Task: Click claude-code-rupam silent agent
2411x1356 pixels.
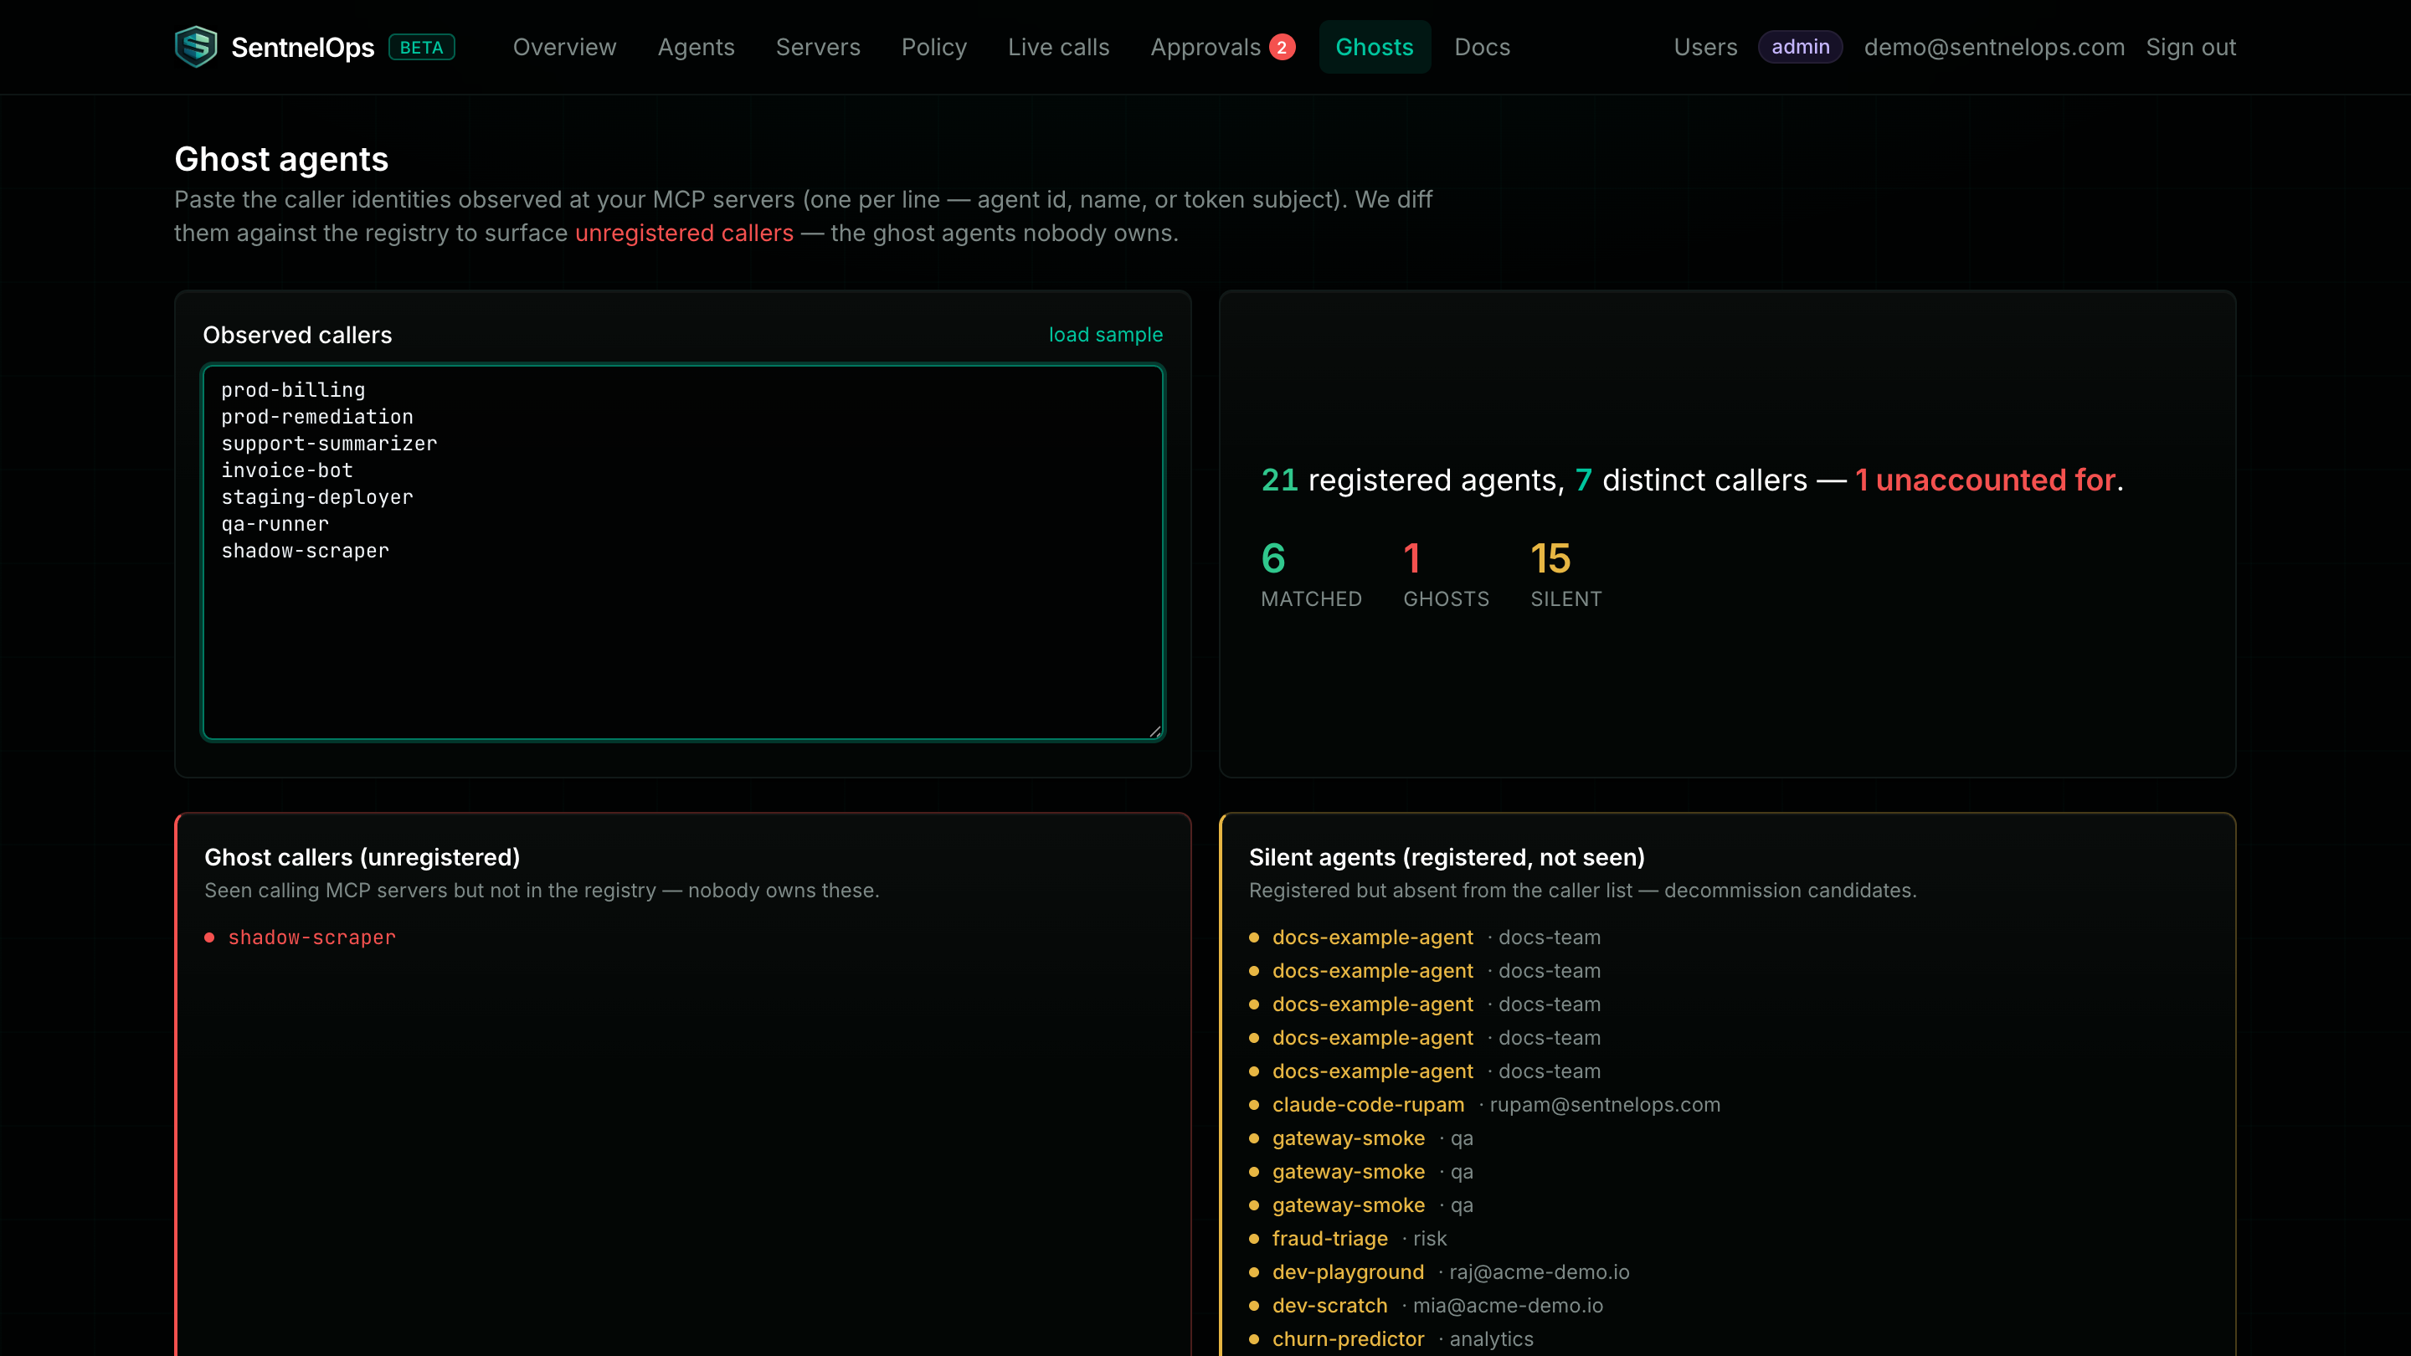Action: tap(1367, 1105)
